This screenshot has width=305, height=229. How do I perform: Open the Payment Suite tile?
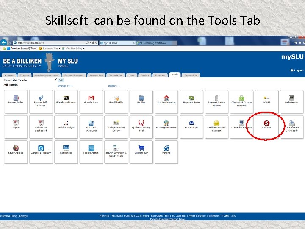[x=191, y=102]
